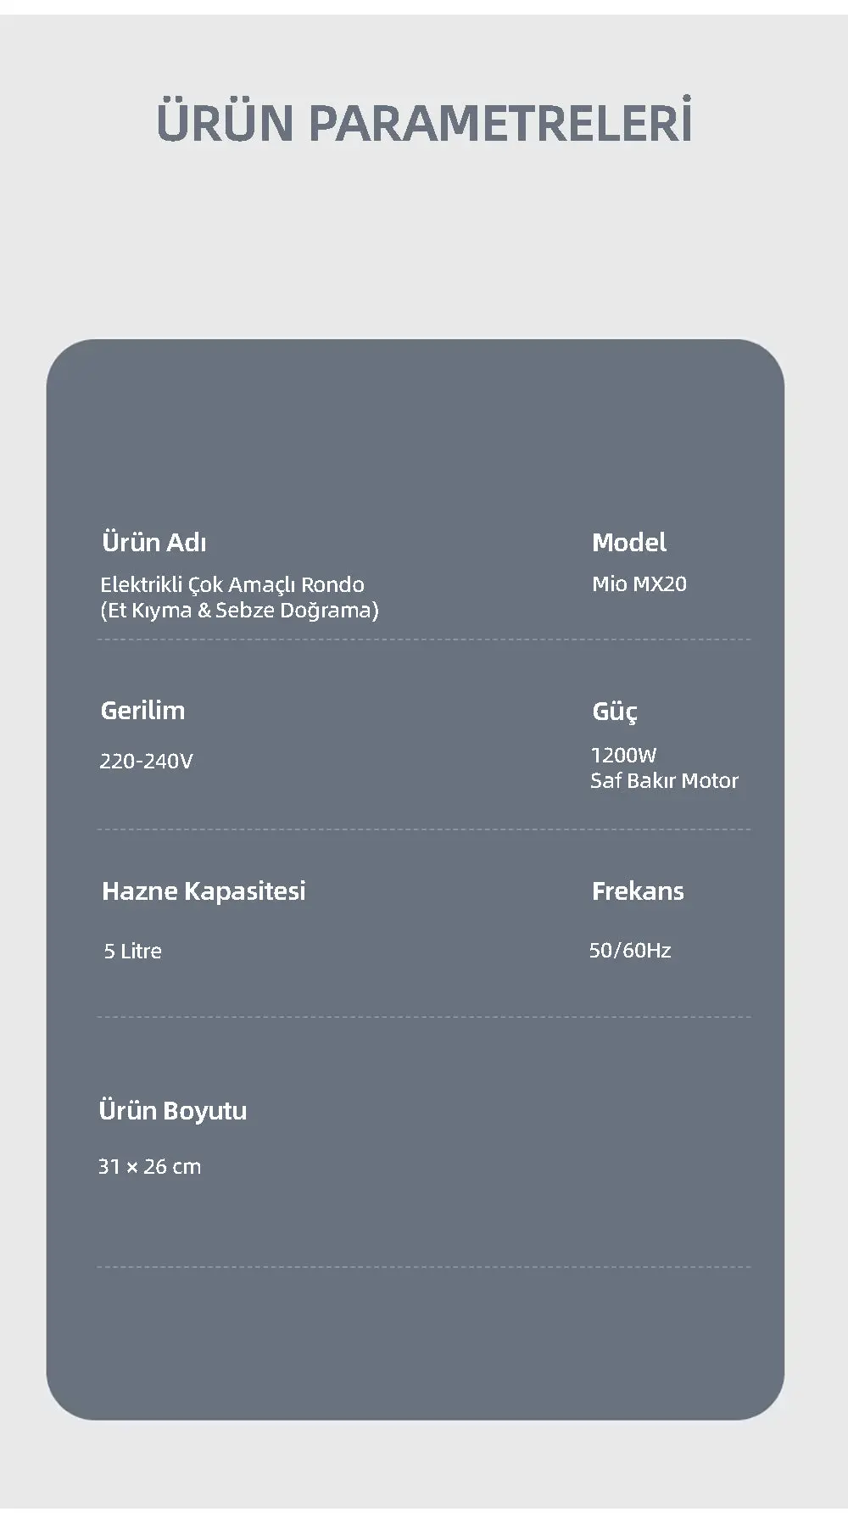Screen dimensions: 848x1513
Task: Select the 31 × 26 cm dimension value
Action: point(149,1166)
